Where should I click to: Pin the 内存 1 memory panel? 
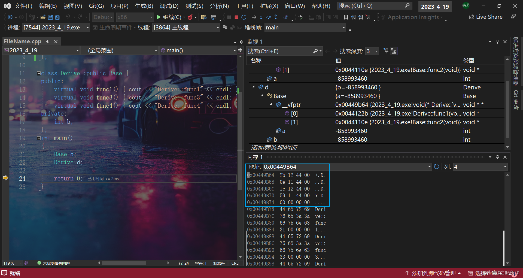click(497, 157)
